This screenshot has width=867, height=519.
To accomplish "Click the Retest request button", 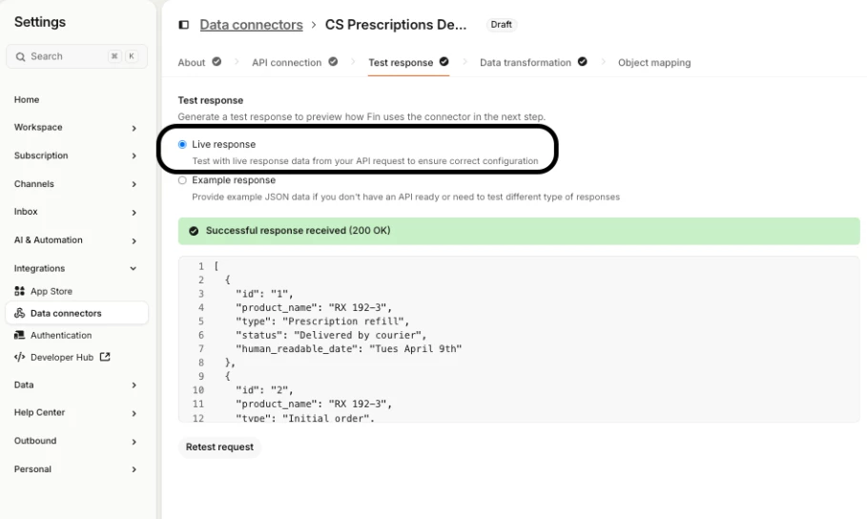I will [x=219, y=446].
